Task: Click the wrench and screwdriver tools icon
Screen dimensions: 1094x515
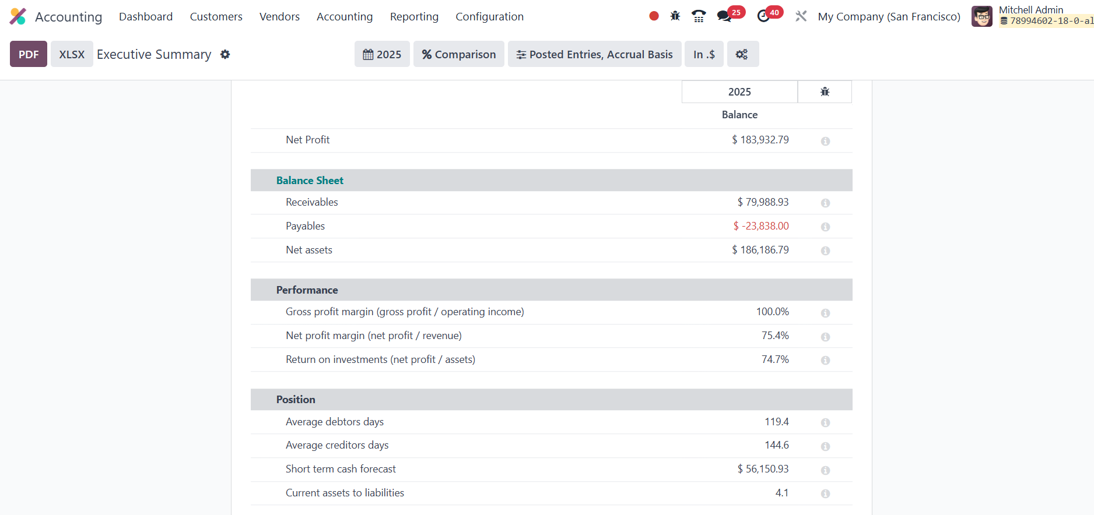Action: 801,16
